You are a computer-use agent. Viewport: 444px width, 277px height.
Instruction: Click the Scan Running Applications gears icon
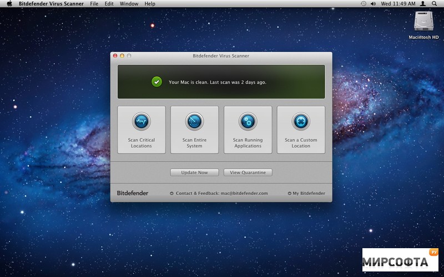coord(248,121)
